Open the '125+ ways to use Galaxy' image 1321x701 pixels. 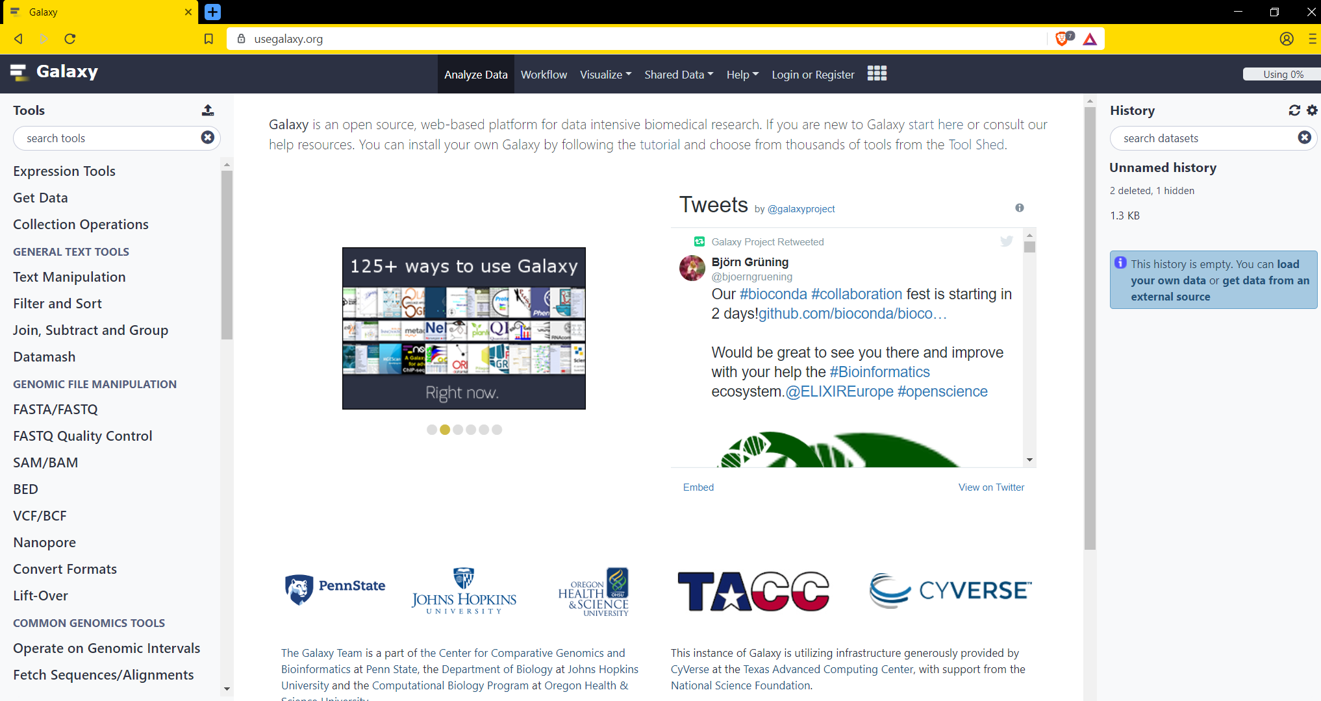point(464,328)
